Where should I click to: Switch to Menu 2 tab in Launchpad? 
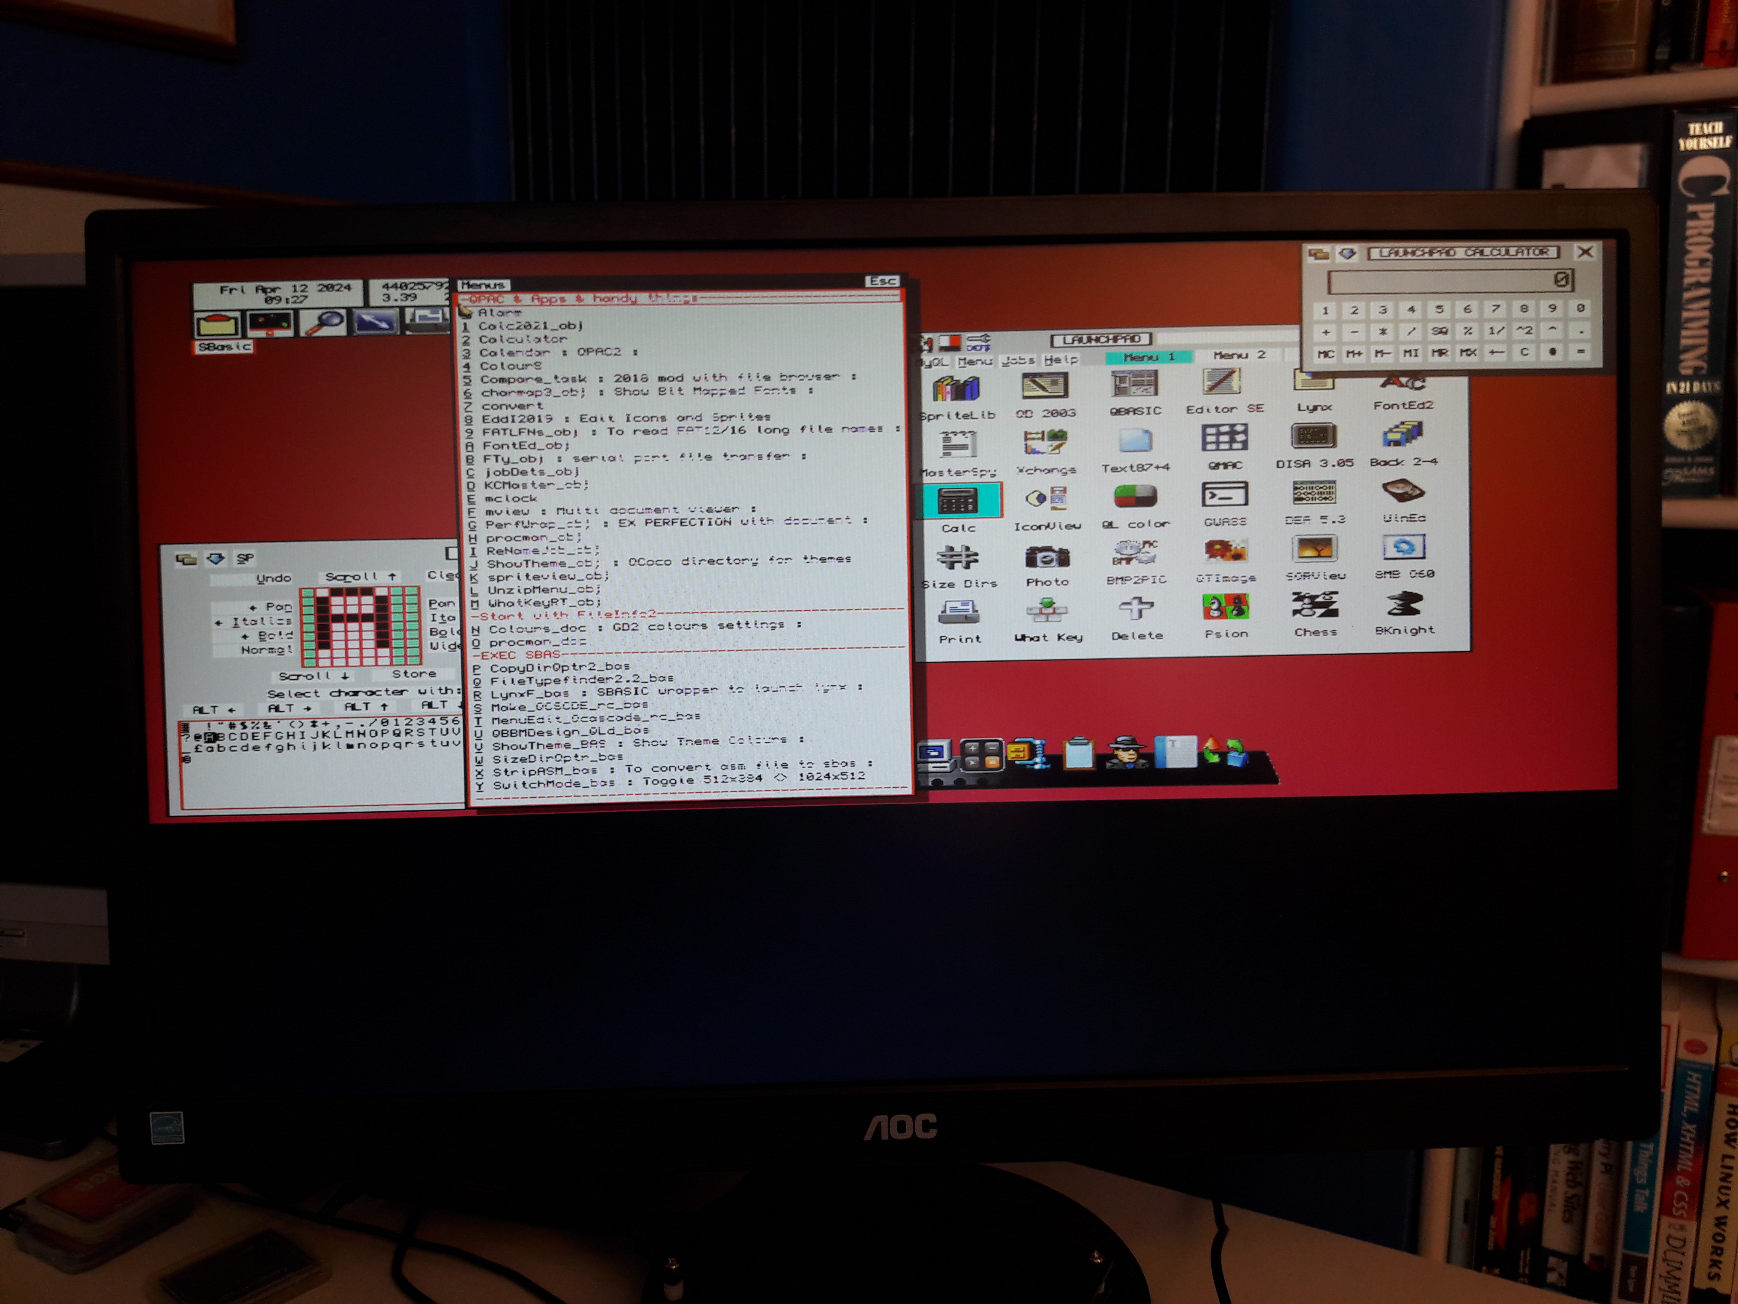click(1239, 355)
